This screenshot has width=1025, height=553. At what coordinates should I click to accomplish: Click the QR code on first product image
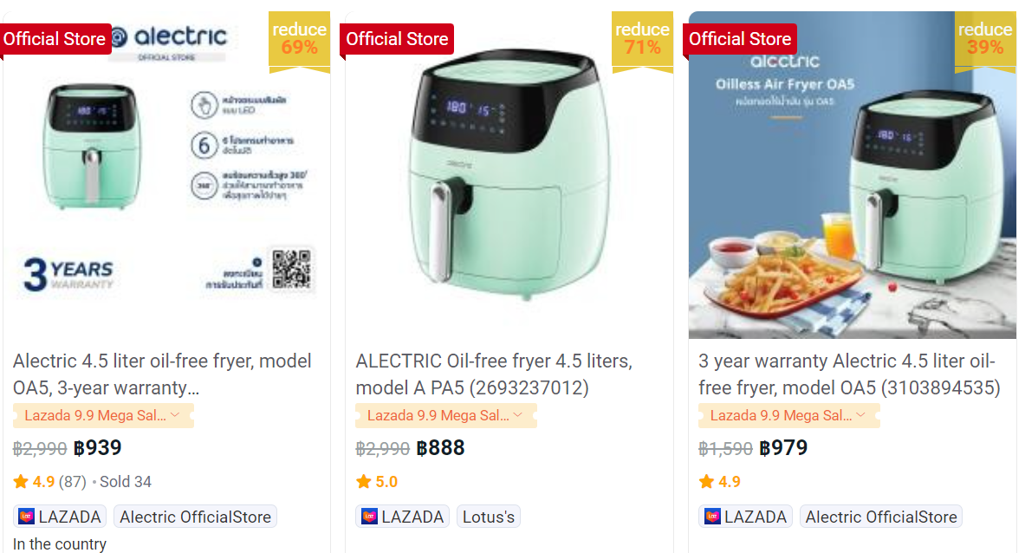[x=291, y=269]
